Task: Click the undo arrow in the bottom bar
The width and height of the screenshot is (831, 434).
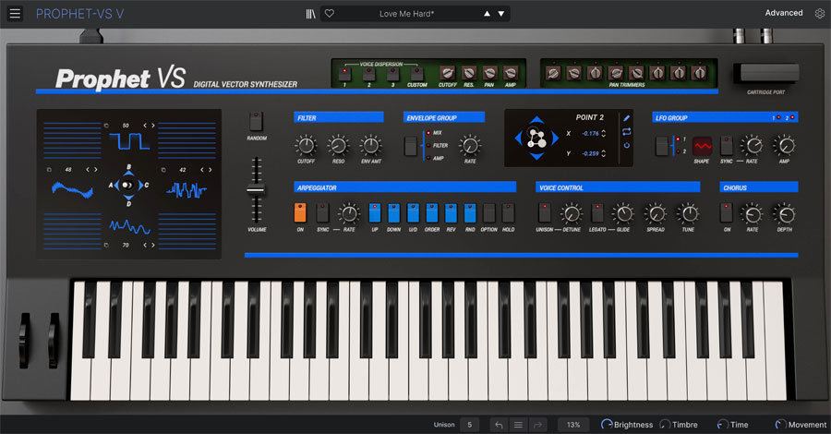Action: coord(499,425)
